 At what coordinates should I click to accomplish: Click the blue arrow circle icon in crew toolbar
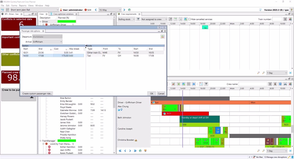(280, 84)
